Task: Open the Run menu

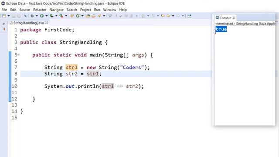Action: pos(97,10)
